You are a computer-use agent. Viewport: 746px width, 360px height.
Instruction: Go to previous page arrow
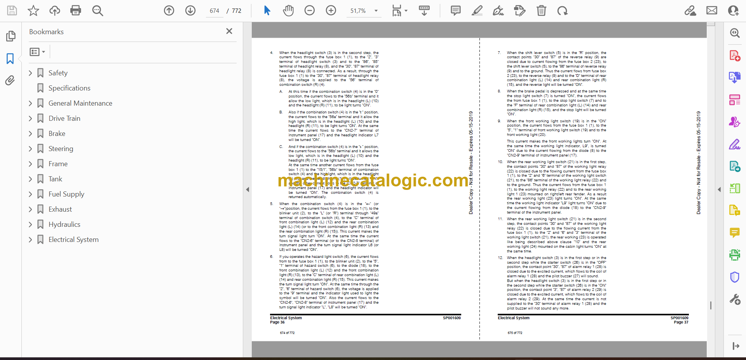[x=169, y=10]
